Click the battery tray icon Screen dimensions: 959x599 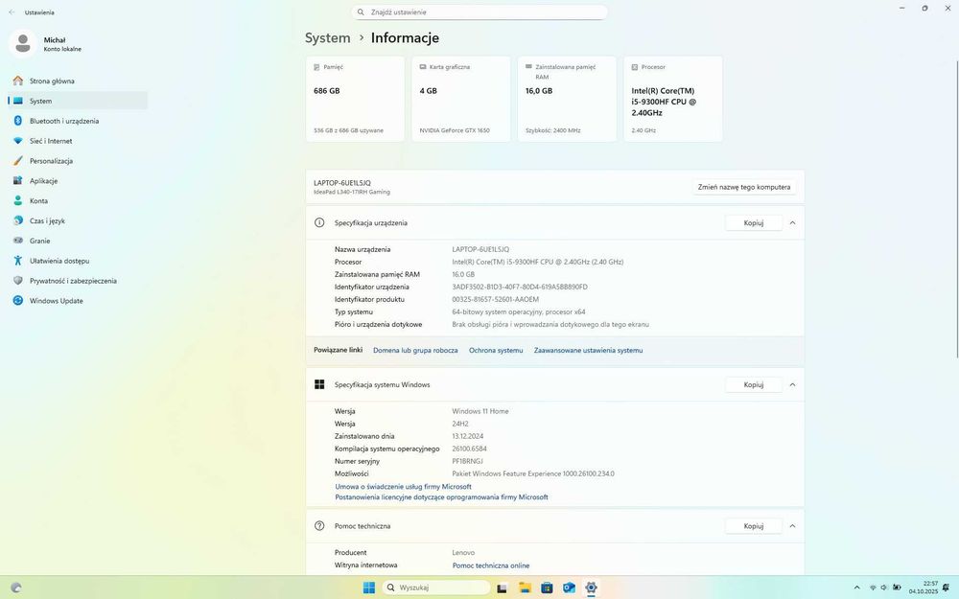(897, 587)
